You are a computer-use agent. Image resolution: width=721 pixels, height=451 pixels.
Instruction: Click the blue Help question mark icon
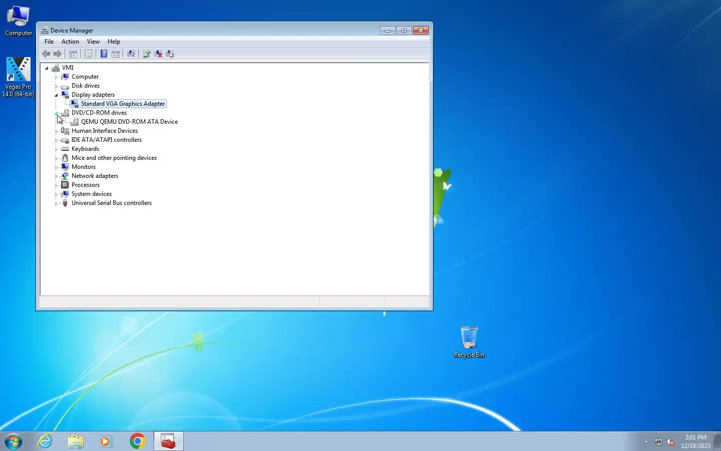(104, 54)
